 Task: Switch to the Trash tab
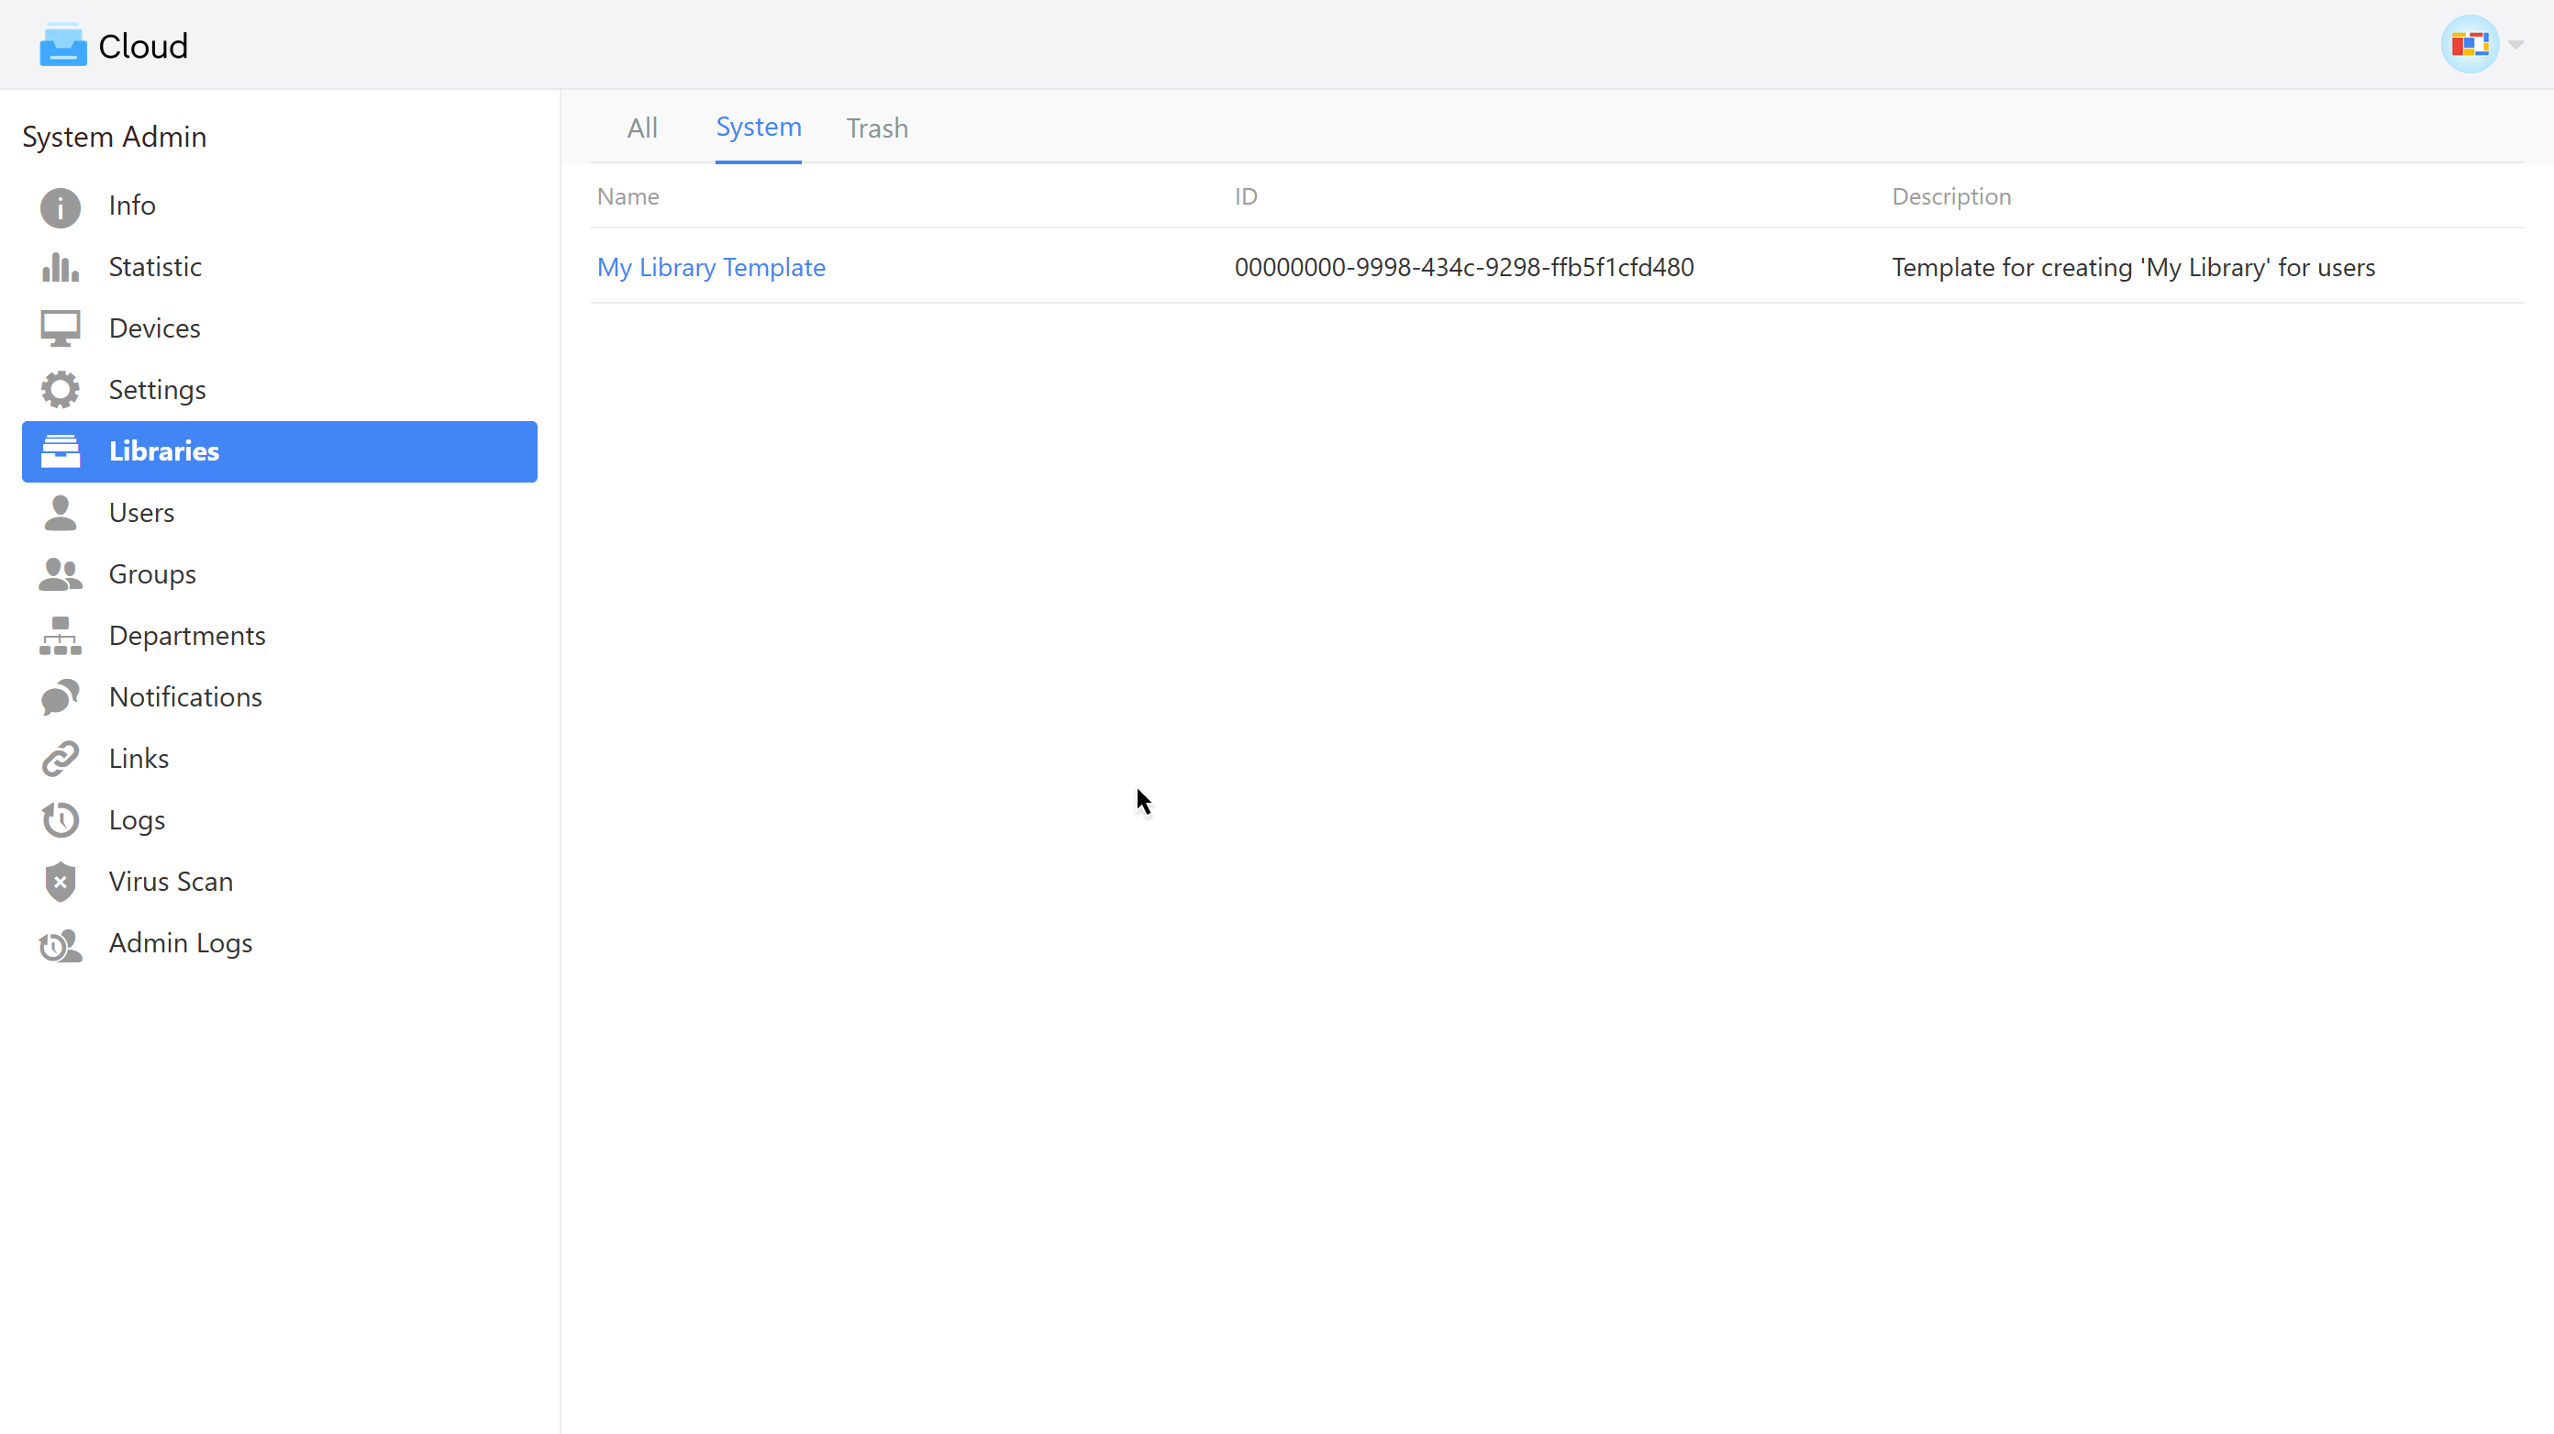[876, 128]
